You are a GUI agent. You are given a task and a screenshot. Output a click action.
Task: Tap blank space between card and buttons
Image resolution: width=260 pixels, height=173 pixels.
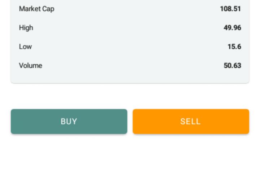130,96
